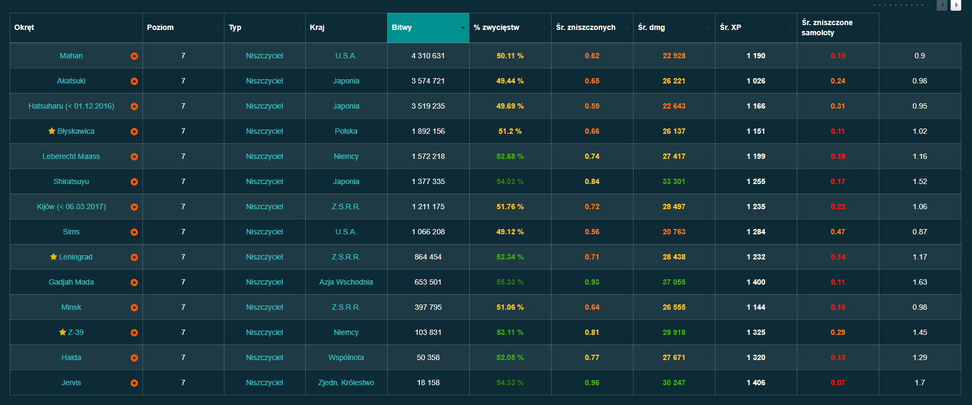The height and width of the screenshot is (405, 972).
Task: Click the plus icon next to Akatsuki
Action: tap(134, 81)
